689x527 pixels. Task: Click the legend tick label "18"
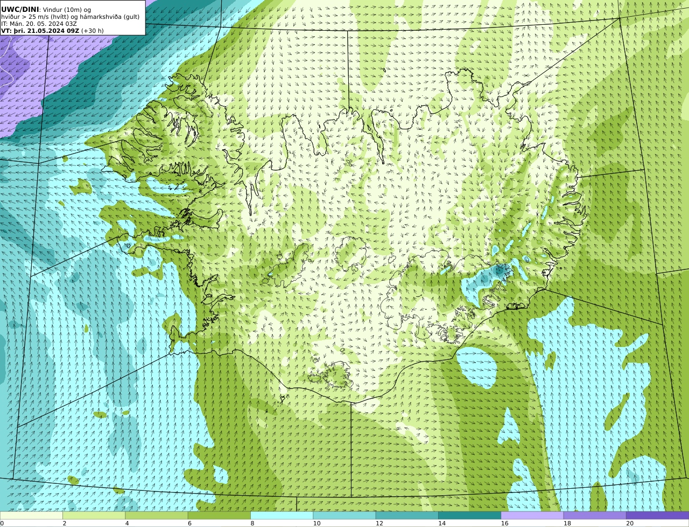tap(567, 523)
